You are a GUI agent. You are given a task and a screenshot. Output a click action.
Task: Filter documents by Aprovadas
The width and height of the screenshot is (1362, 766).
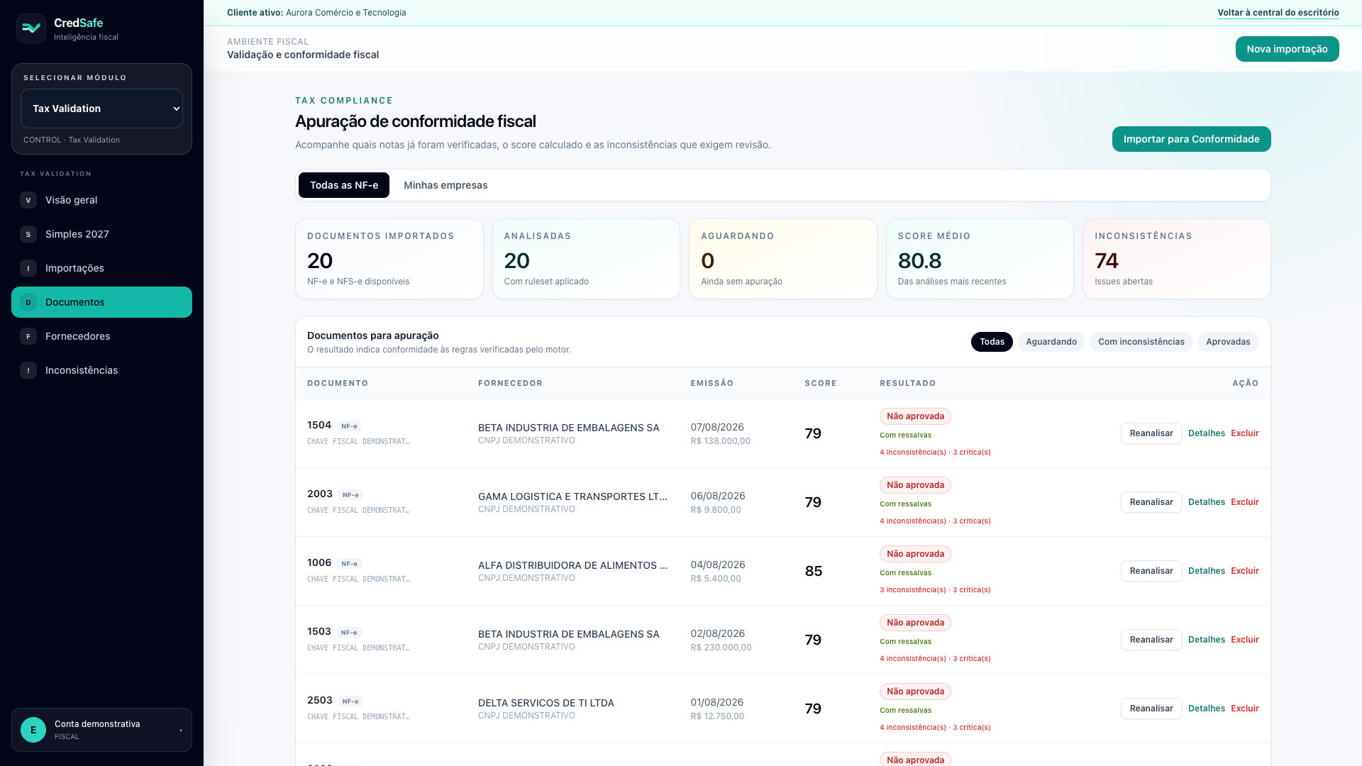click(x=1228, y=342)
